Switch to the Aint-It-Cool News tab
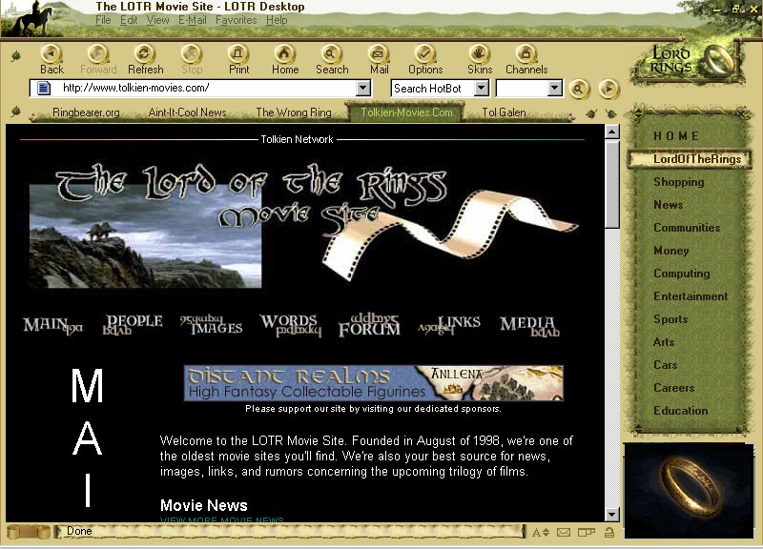 tap(187, 112)
